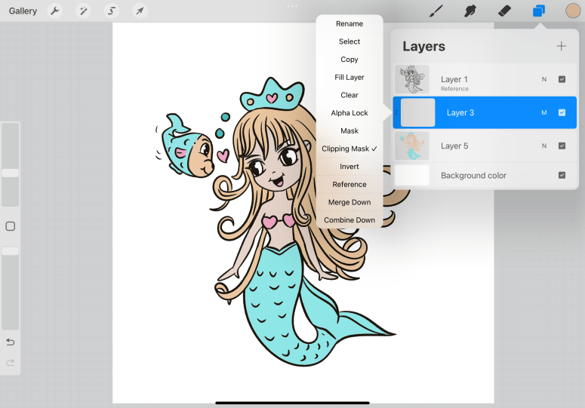The image size is (585, 408).
Task: Open the Adjustments magic wand menu
Action: (x=83, y=11)
